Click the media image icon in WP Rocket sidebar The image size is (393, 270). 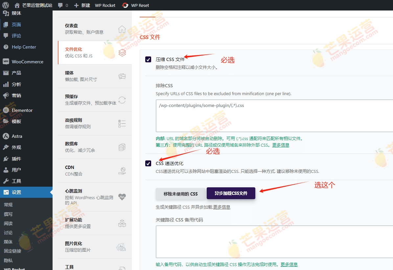122,76
